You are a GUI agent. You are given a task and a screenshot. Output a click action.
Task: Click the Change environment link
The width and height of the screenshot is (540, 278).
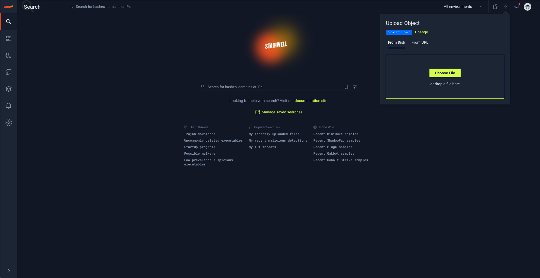(421, 32)
